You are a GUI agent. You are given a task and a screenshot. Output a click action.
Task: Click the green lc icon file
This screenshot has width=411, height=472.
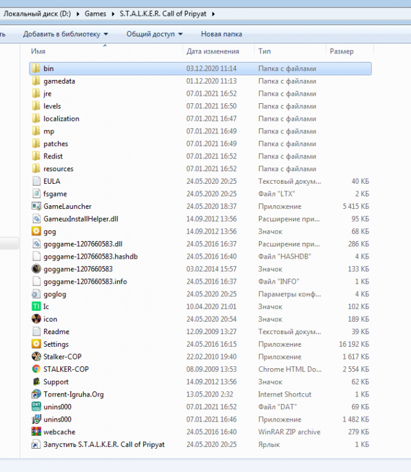tap(36, 306)
